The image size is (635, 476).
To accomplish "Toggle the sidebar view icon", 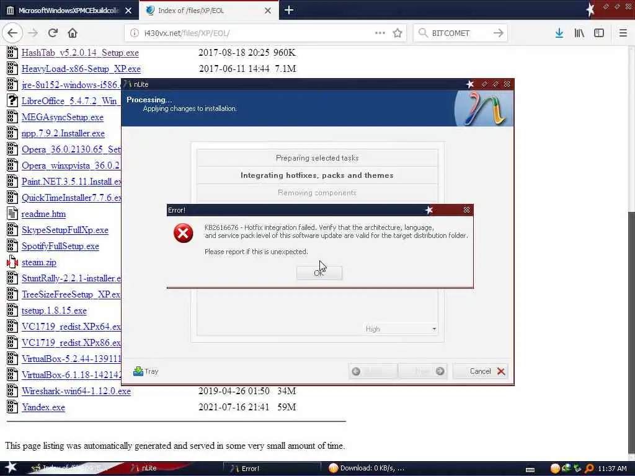I will (x=599, y=33).
